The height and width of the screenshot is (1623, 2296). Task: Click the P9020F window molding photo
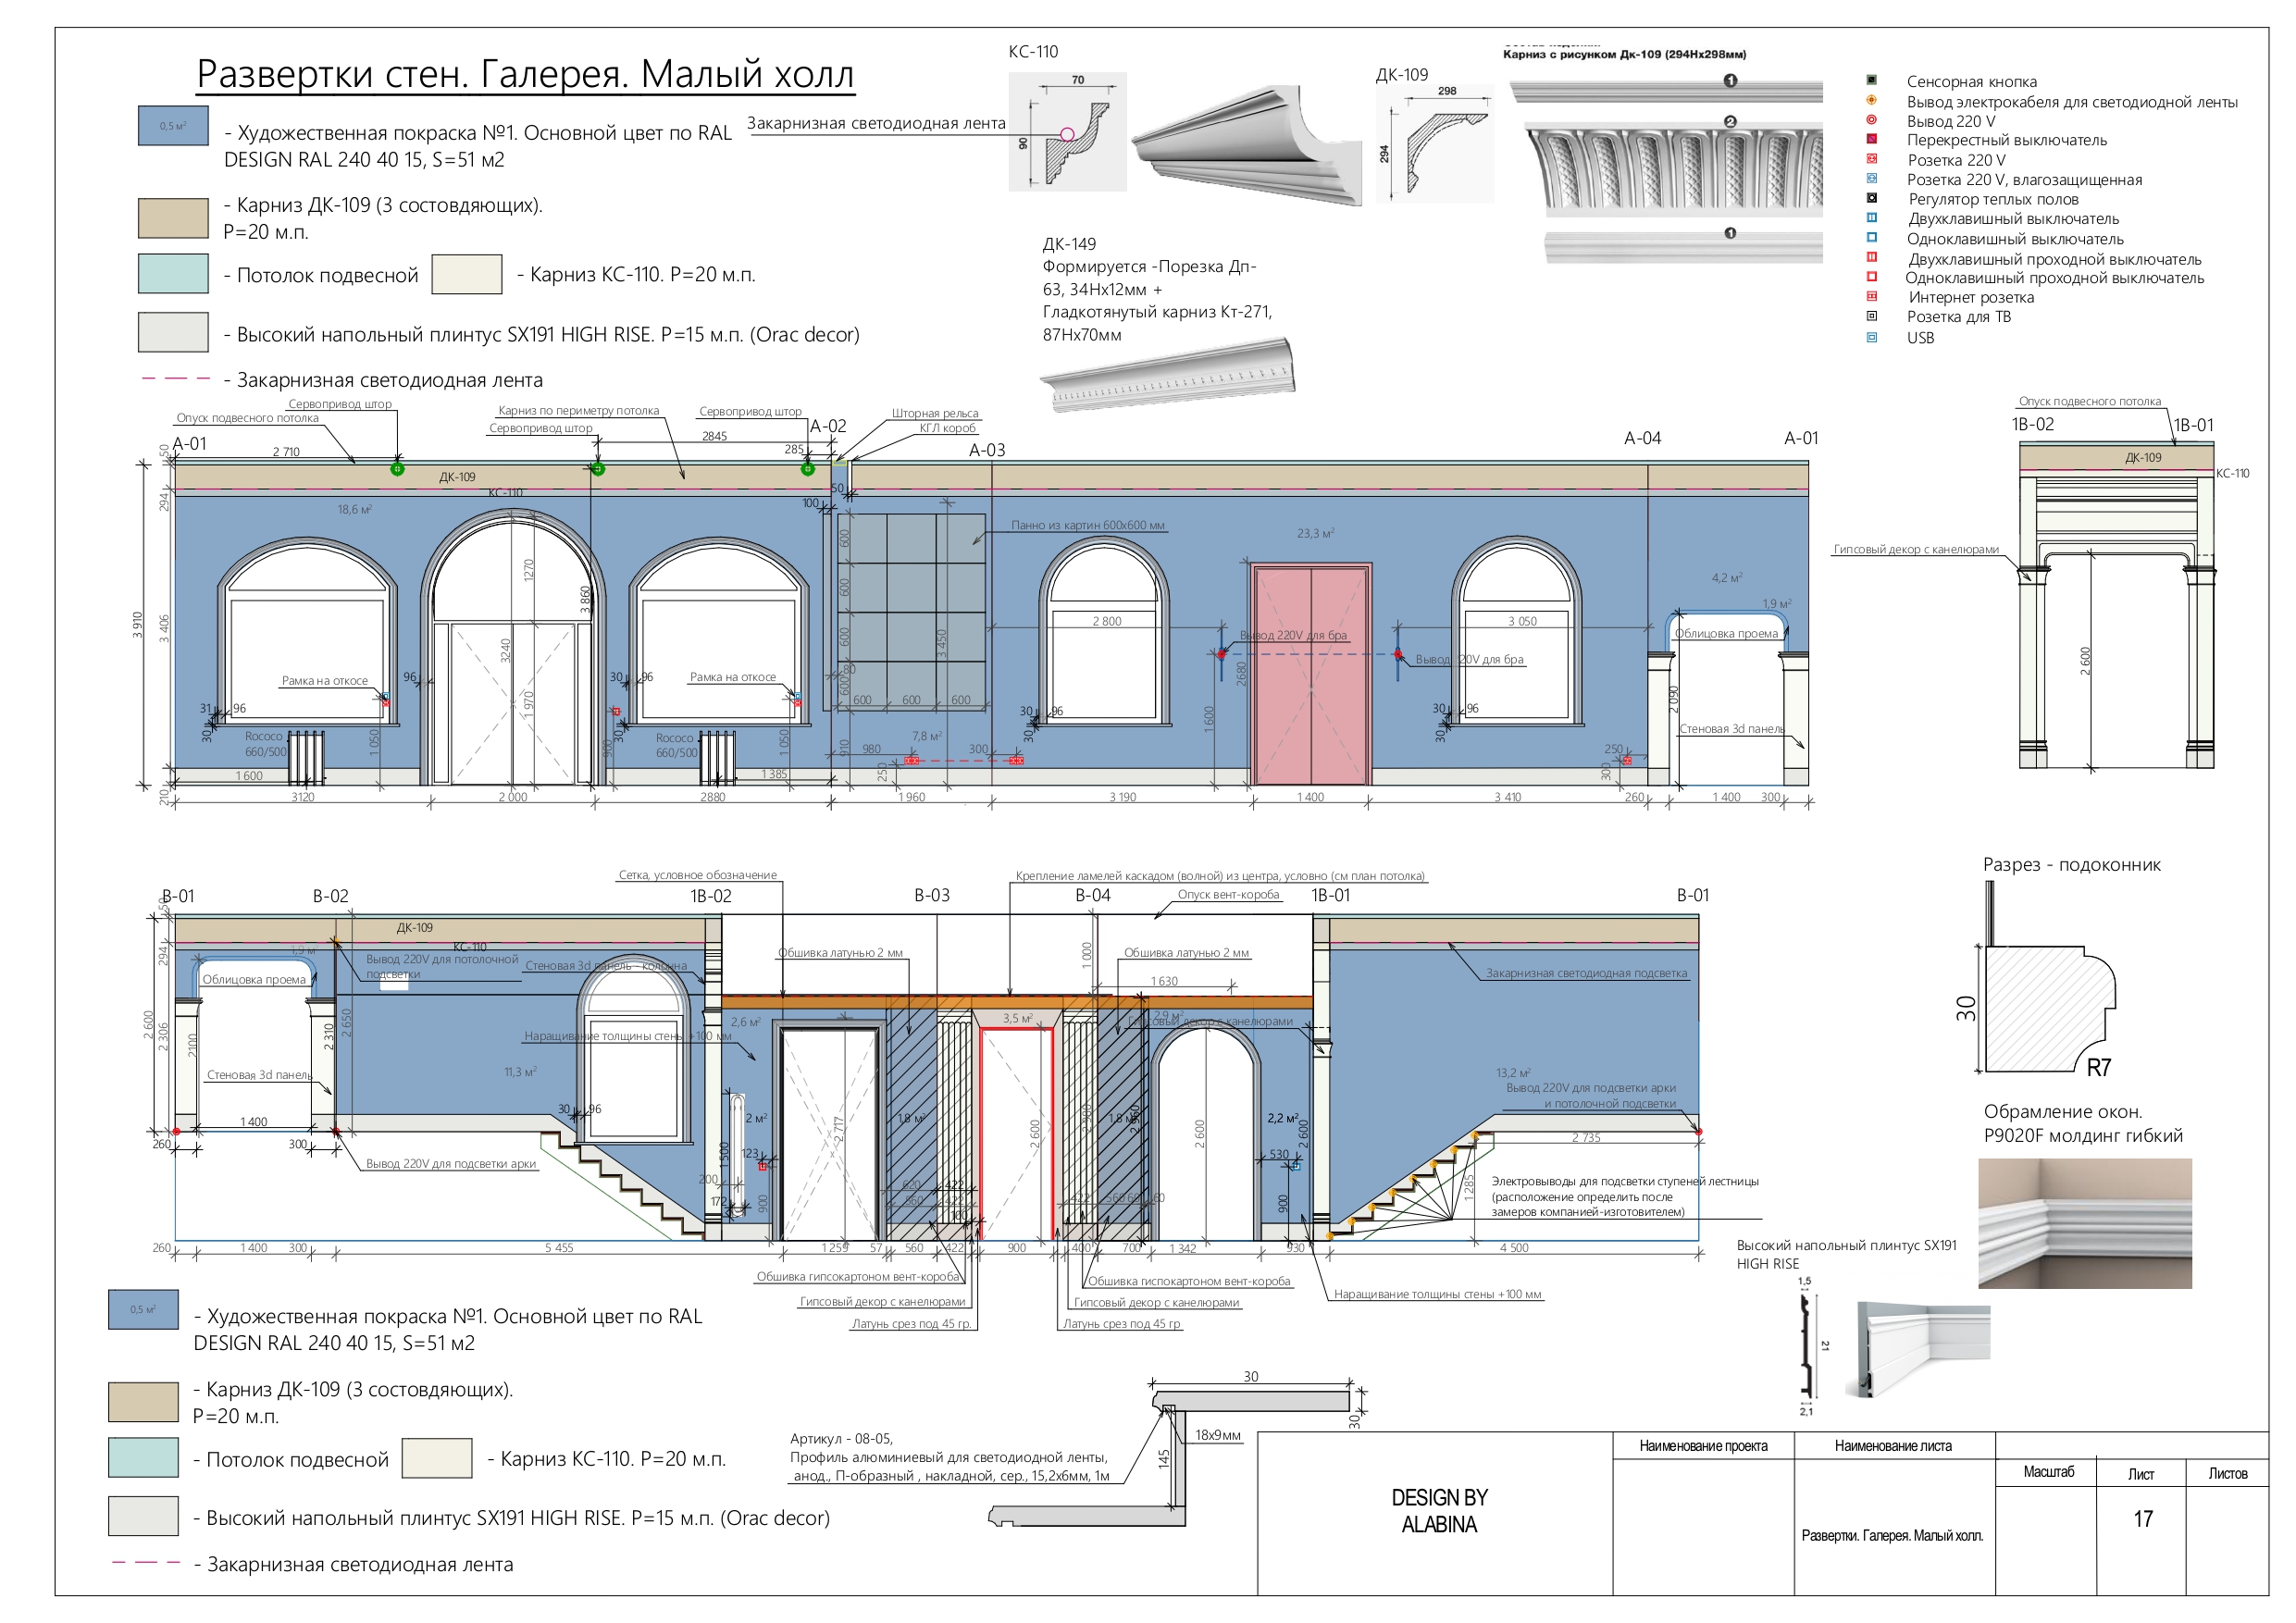coord(2084,1222)
